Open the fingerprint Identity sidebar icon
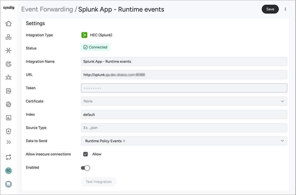 point(9,104)
